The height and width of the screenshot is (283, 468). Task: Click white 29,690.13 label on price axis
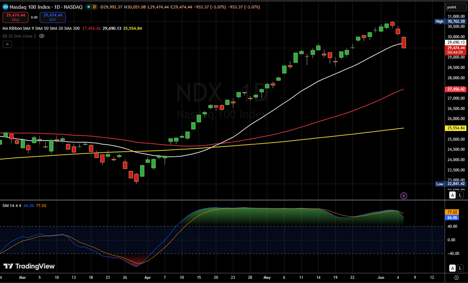456,42
